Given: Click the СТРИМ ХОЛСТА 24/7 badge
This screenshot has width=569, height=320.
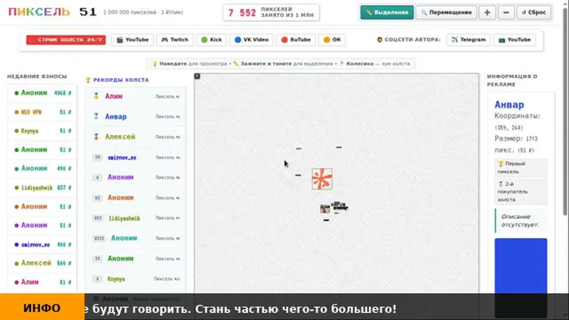Looking at the screenshot, I should click(x=66, y=40).
